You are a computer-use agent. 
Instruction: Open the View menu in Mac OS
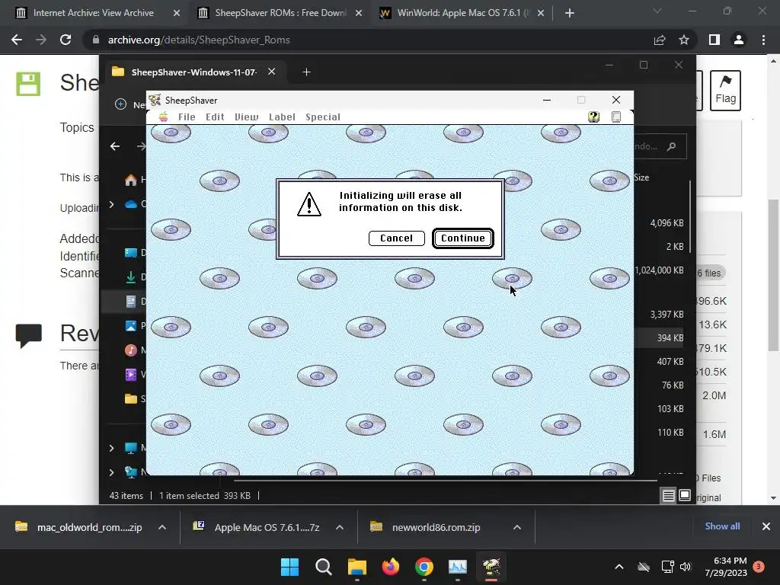coord(246,117)
